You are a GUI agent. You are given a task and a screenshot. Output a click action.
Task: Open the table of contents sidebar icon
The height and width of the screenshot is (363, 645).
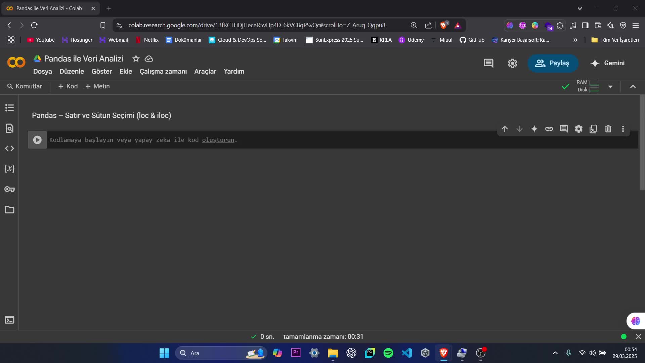(9, 108)
